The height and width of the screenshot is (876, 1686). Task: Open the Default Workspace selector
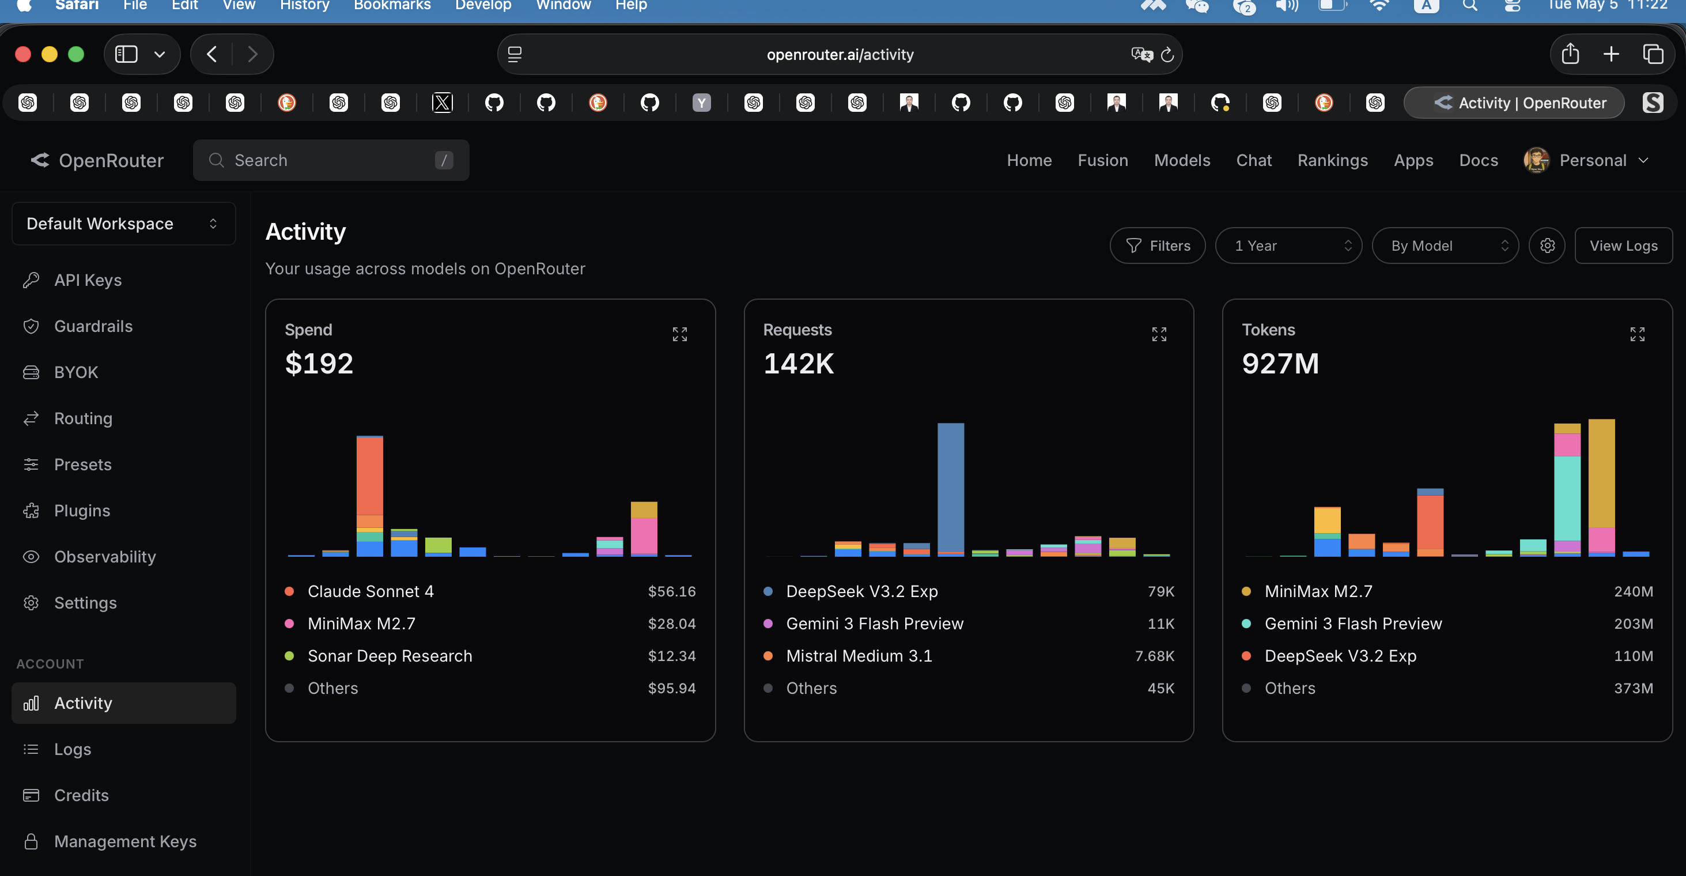(x=124, y=224)
